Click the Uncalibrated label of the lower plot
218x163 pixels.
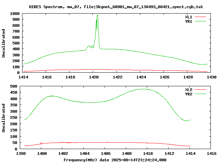pos(3,118)
